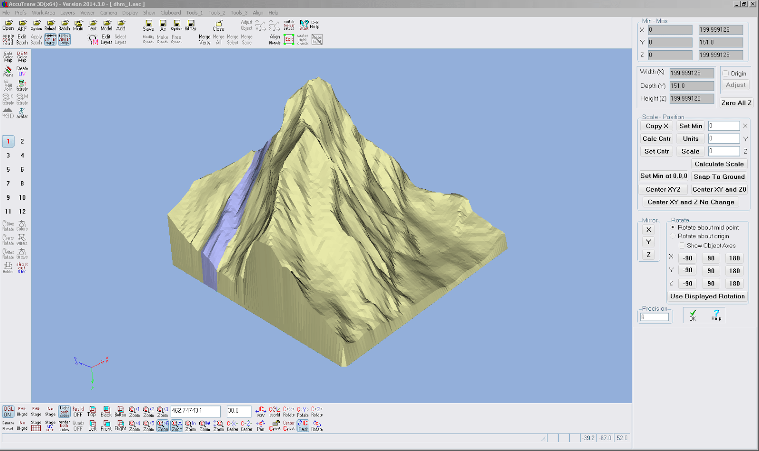Click the Pens tool icon
The height and width of the screenshot is (451, 759).
point(7,70)
